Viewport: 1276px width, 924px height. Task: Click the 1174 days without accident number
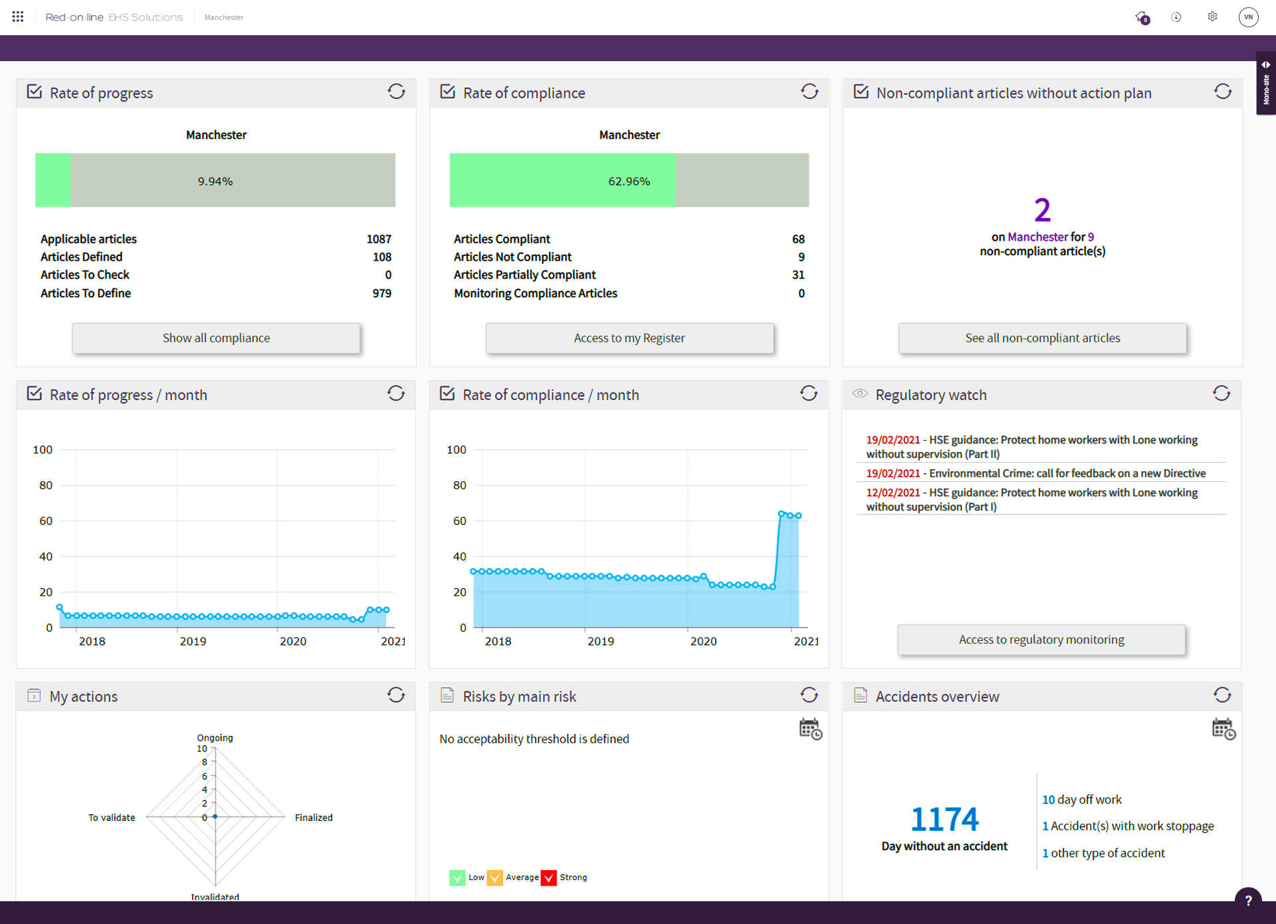944,819
